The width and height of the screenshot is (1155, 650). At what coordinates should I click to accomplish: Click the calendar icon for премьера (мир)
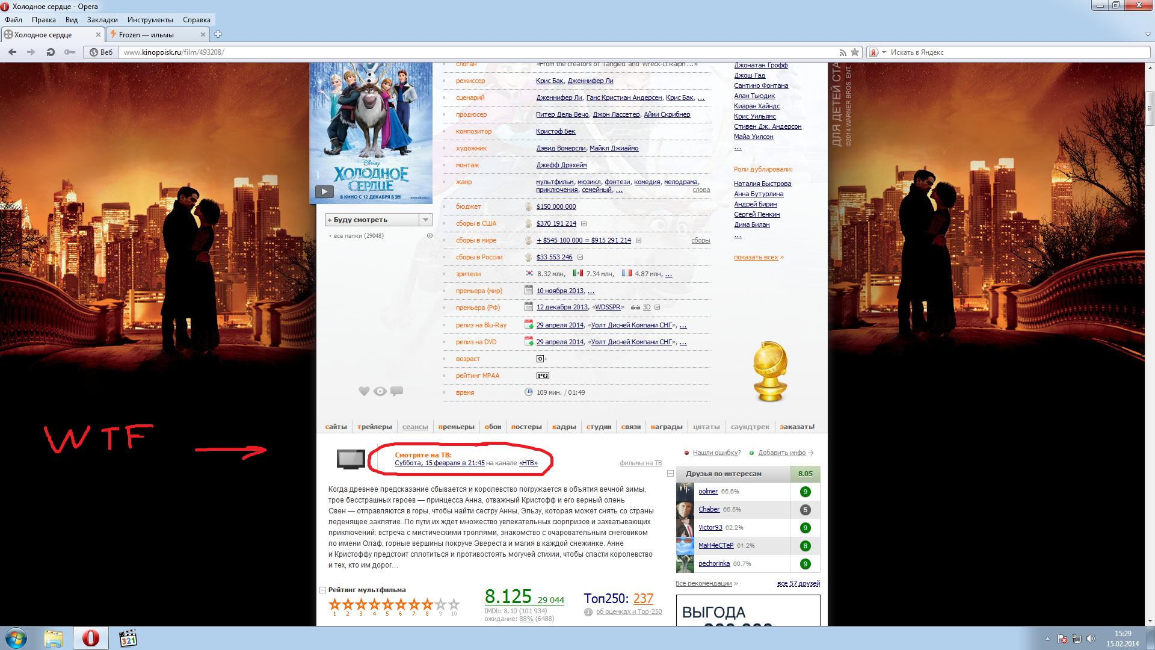529,290
